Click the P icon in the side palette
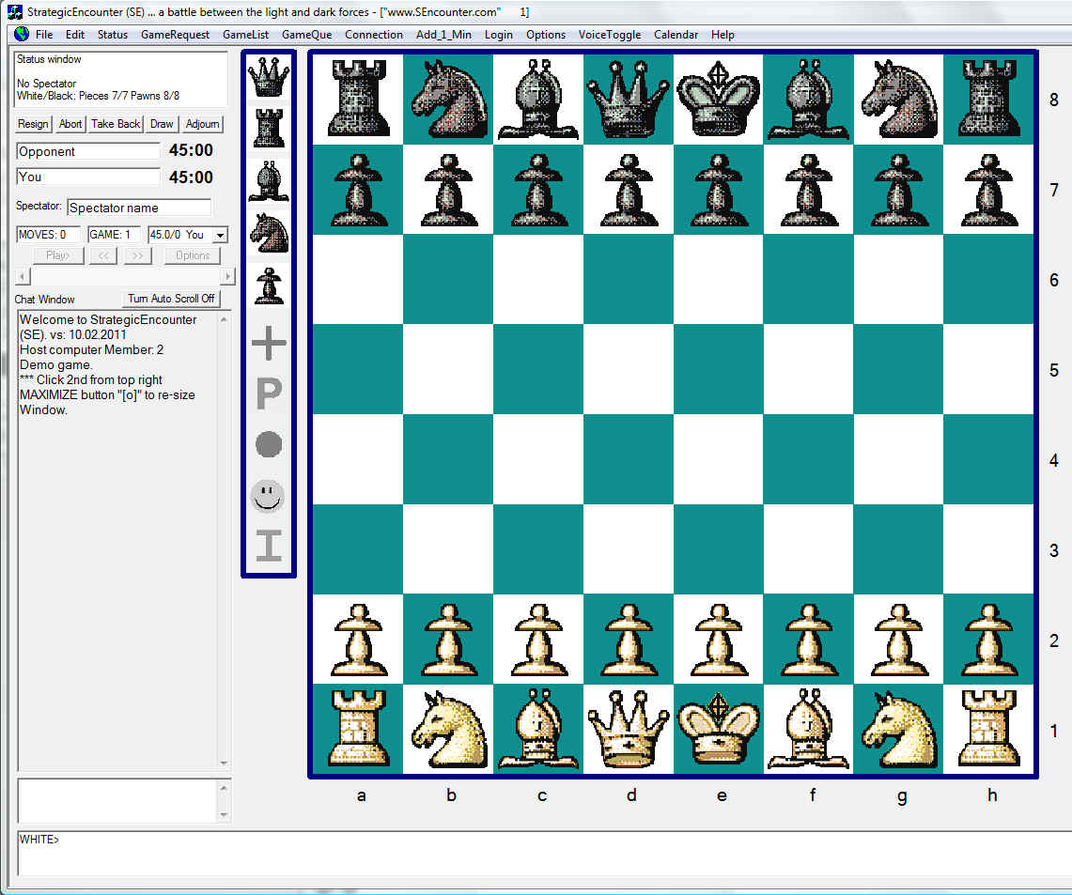1072x895 pixels. point(269,393)
